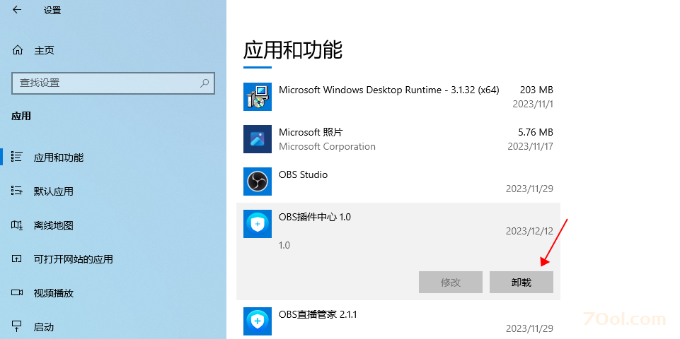Screen dimensions: 680x339
Task: Click the 应用和功能 page heading
Action: [x=293, y=49]
